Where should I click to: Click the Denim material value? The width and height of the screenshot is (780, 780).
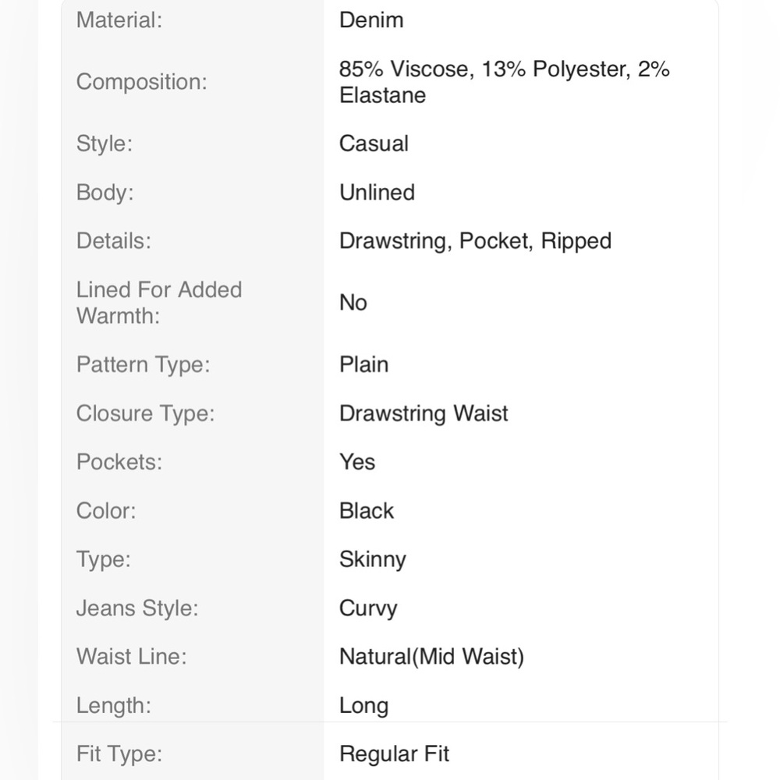pyautogui.click(x=371, y=20)
